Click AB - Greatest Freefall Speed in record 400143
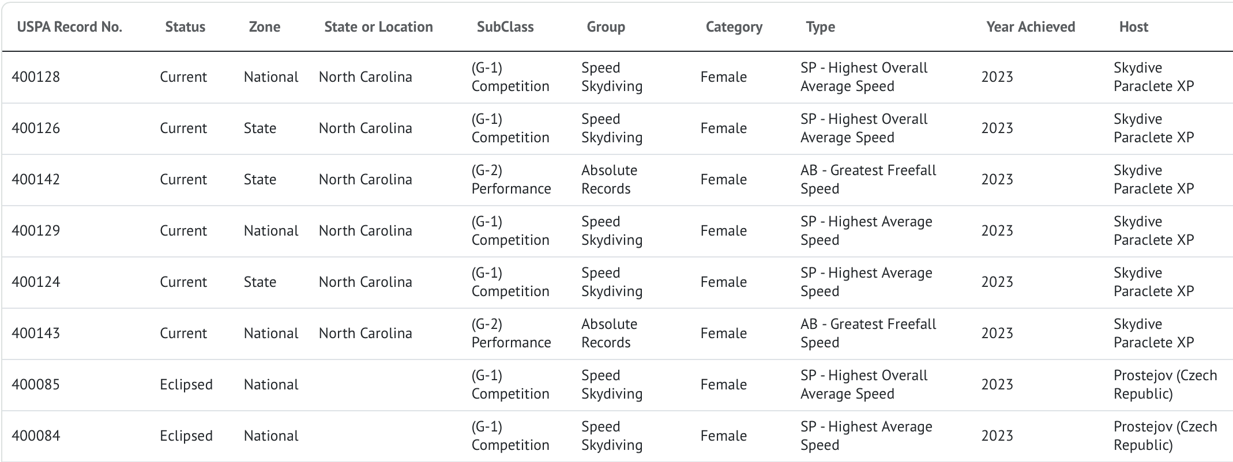This screenshot has width=1233, height=462. click(868, 334)
